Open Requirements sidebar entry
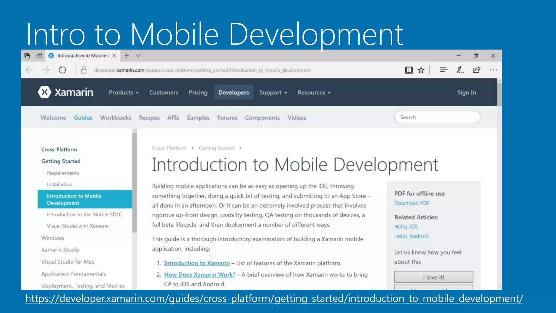The width and height of the screenshot is (556, 313). click(63, 173)
